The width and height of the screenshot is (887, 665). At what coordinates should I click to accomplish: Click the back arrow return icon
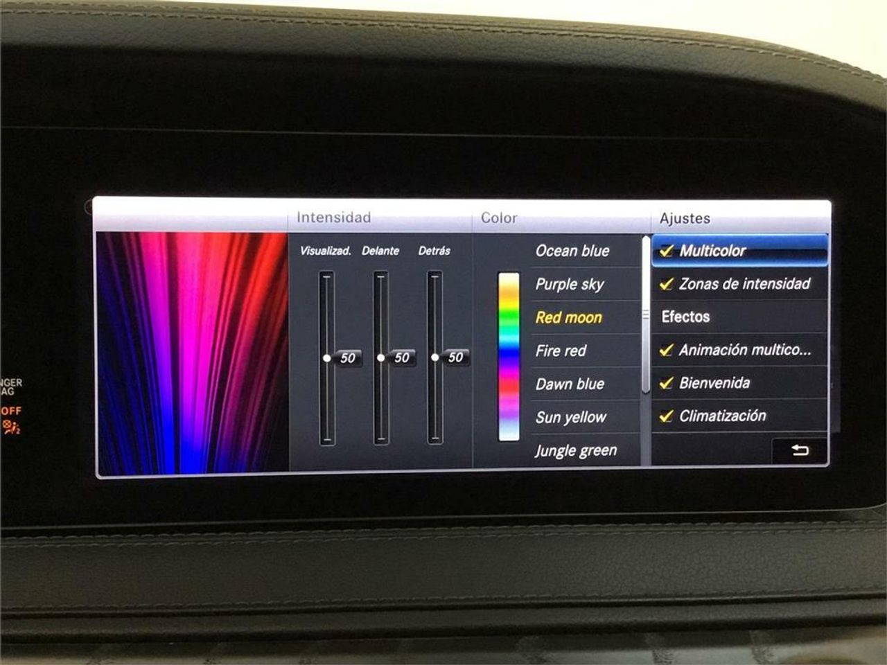pos(800,451)
